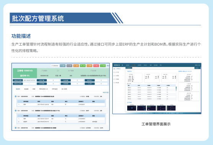Switch to the third tab under work order details
The width and height of the screenshot is (213, 145).
(34, 89)
